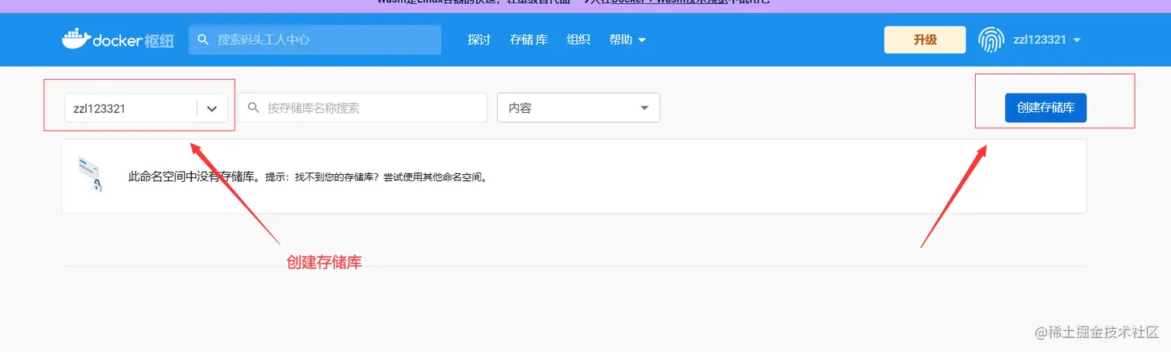The width and height of the screenshot is (1171, 352).
Task: Open the 探讨 nav item
Action: [479, 39]
